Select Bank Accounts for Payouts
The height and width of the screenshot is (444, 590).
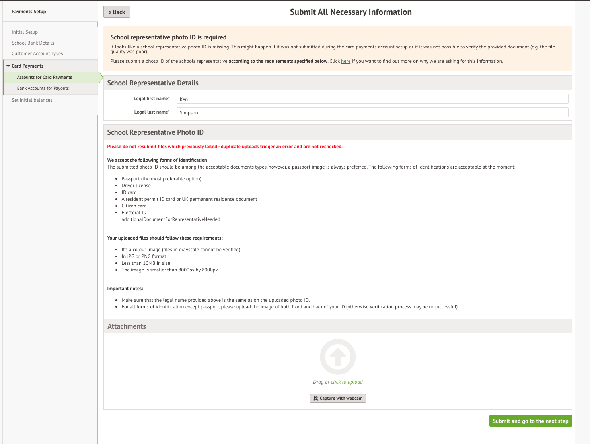[x=43, y=88]
